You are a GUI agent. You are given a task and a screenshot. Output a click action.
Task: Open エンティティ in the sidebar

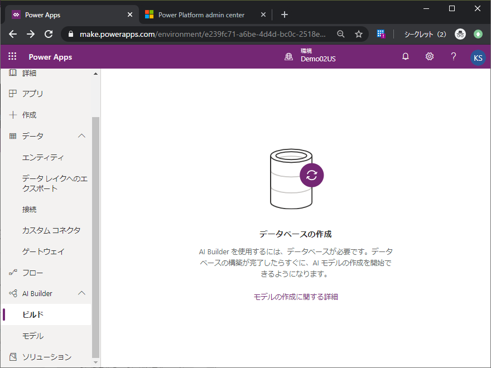(43, 157)
